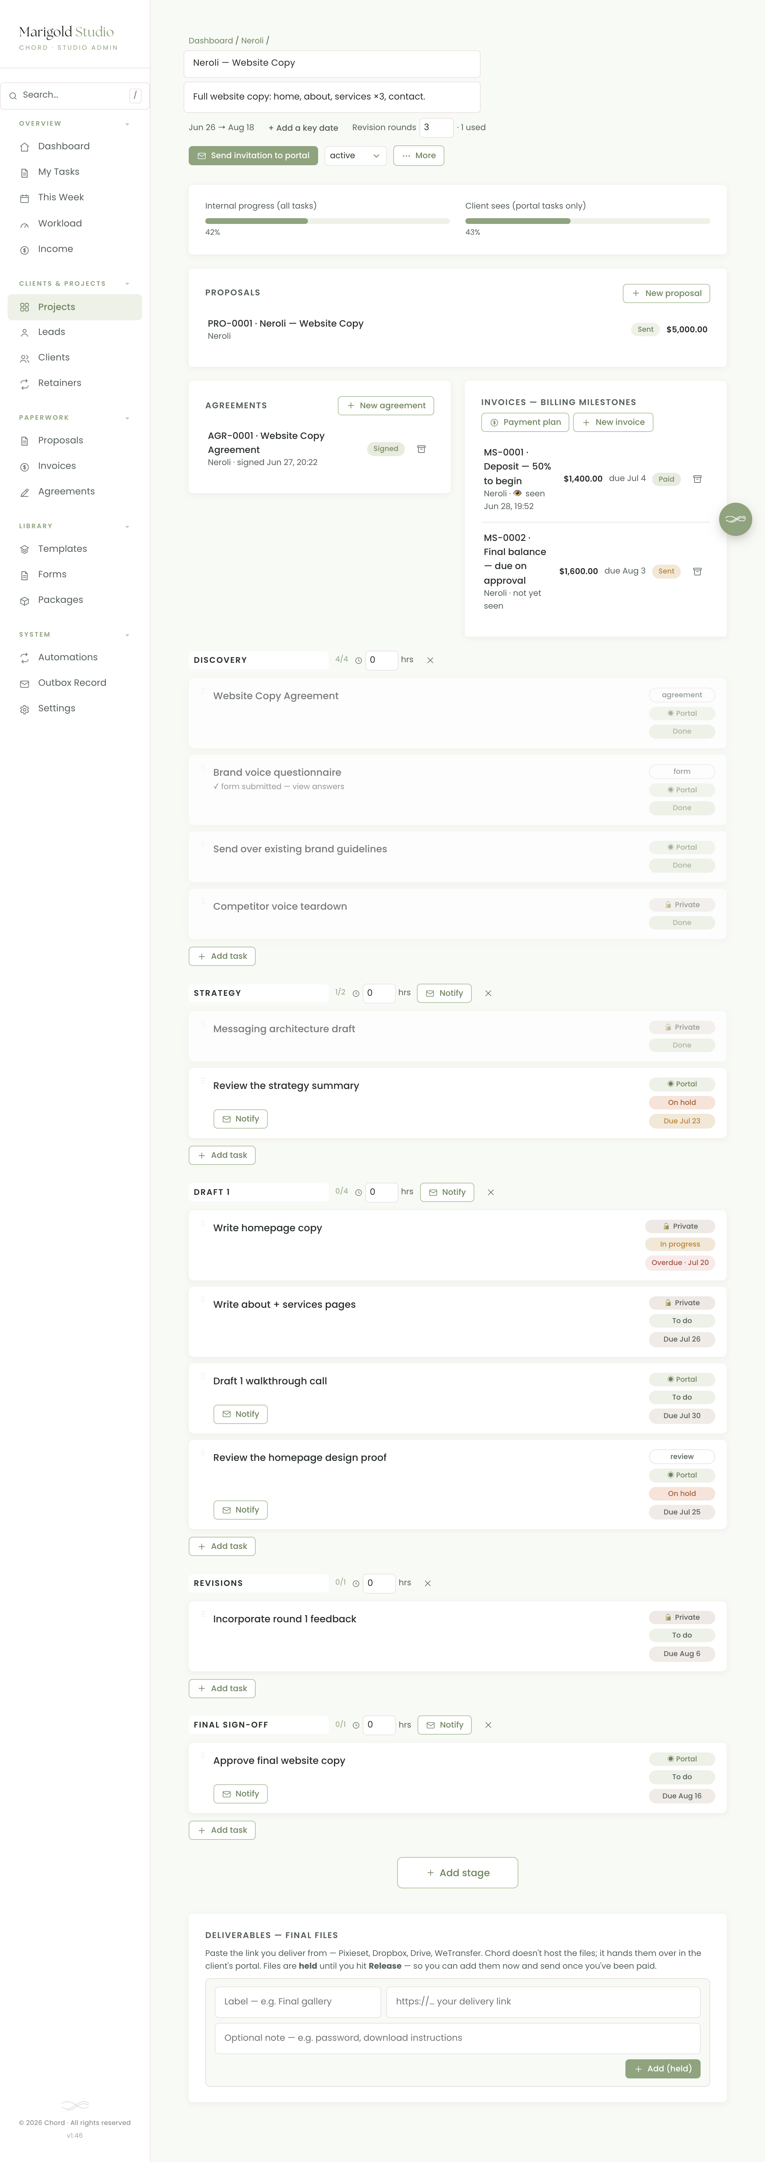The height and width of the screenshot is (2162, 765).
Task: Click the Internal progress bar
Action: tap(327, 221)
